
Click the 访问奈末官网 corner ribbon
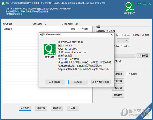pyautogui.click(x=145, y=113)
